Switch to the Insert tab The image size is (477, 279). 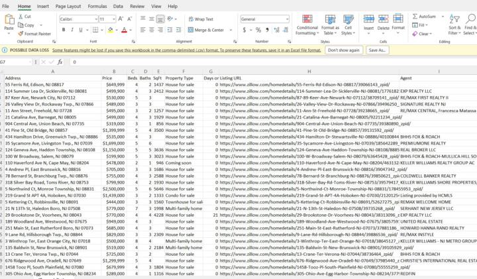[x=43, y=6]
